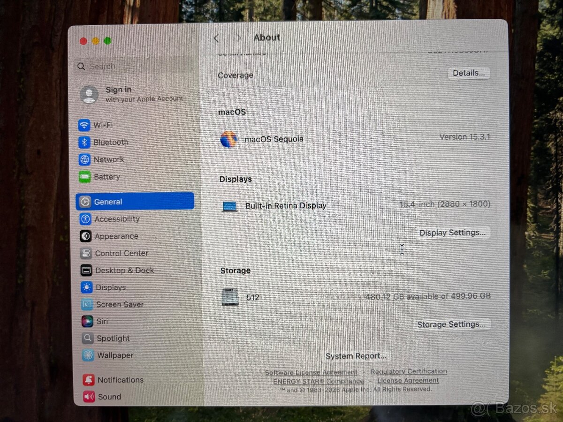
Task: Click the Battery icon in the sidebar
Action: (85, 177)
